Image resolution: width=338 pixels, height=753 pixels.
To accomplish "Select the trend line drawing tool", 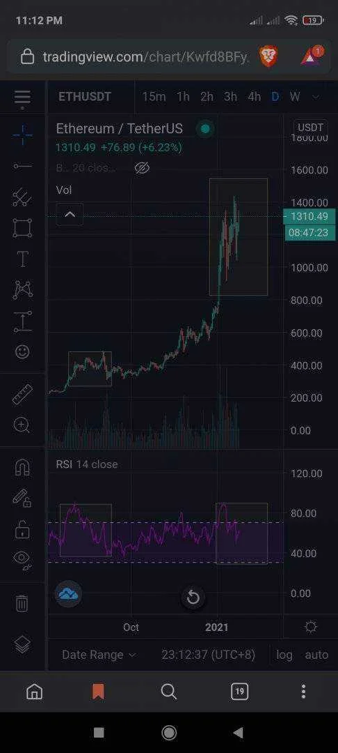I will click(22, 166).
